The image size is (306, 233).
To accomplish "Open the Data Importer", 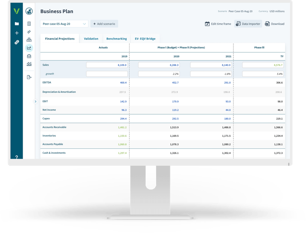I will pyautogui.click(x=248, y=24).
